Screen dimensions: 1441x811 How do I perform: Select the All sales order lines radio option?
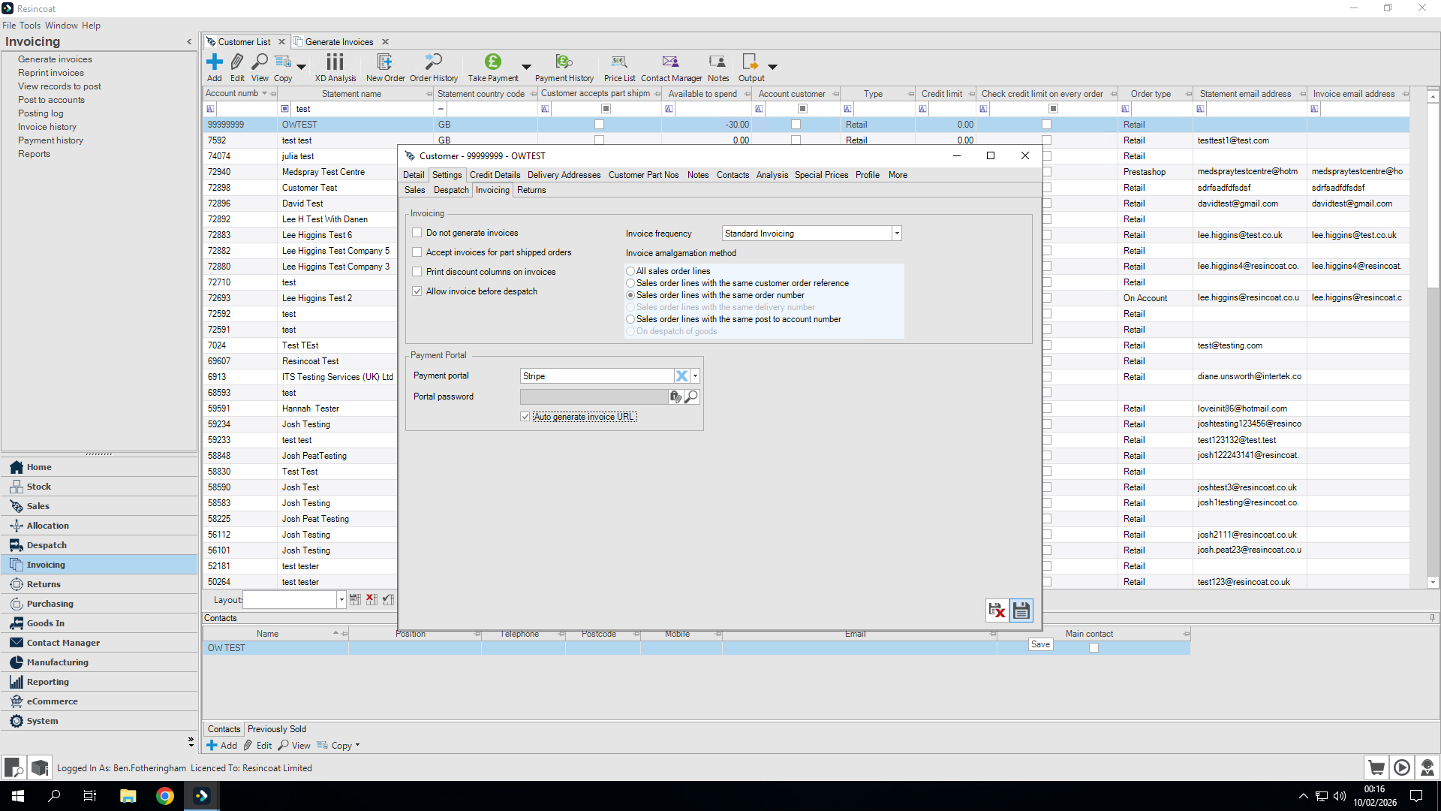coord(630,271)
